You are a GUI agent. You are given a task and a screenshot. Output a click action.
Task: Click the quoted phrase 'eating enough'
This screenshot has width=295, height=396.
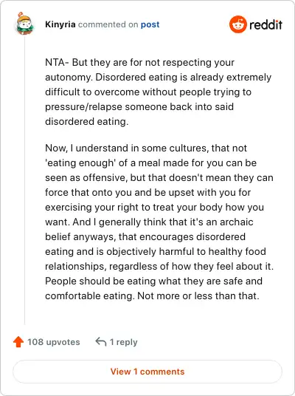[80, 163]
